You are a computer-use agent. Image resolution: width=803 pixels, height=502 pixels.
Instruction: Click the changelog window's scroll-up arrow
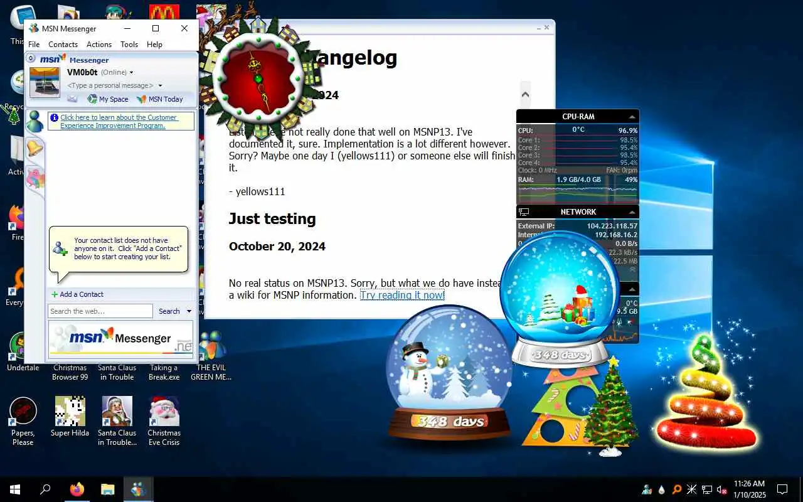pos(525,95)
